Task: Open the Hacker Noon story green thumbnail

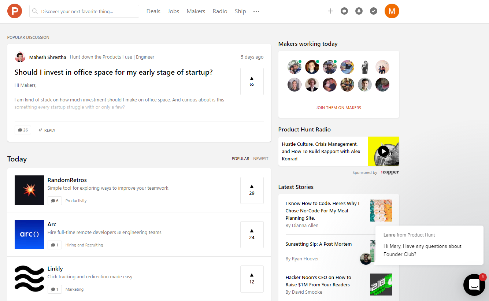Action: point(381,285)
